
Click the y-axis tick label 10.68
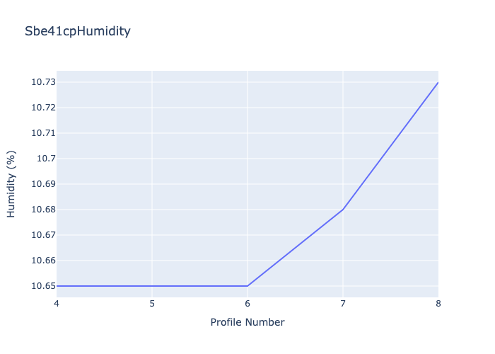pyautogui.click(x=43, y=210)
